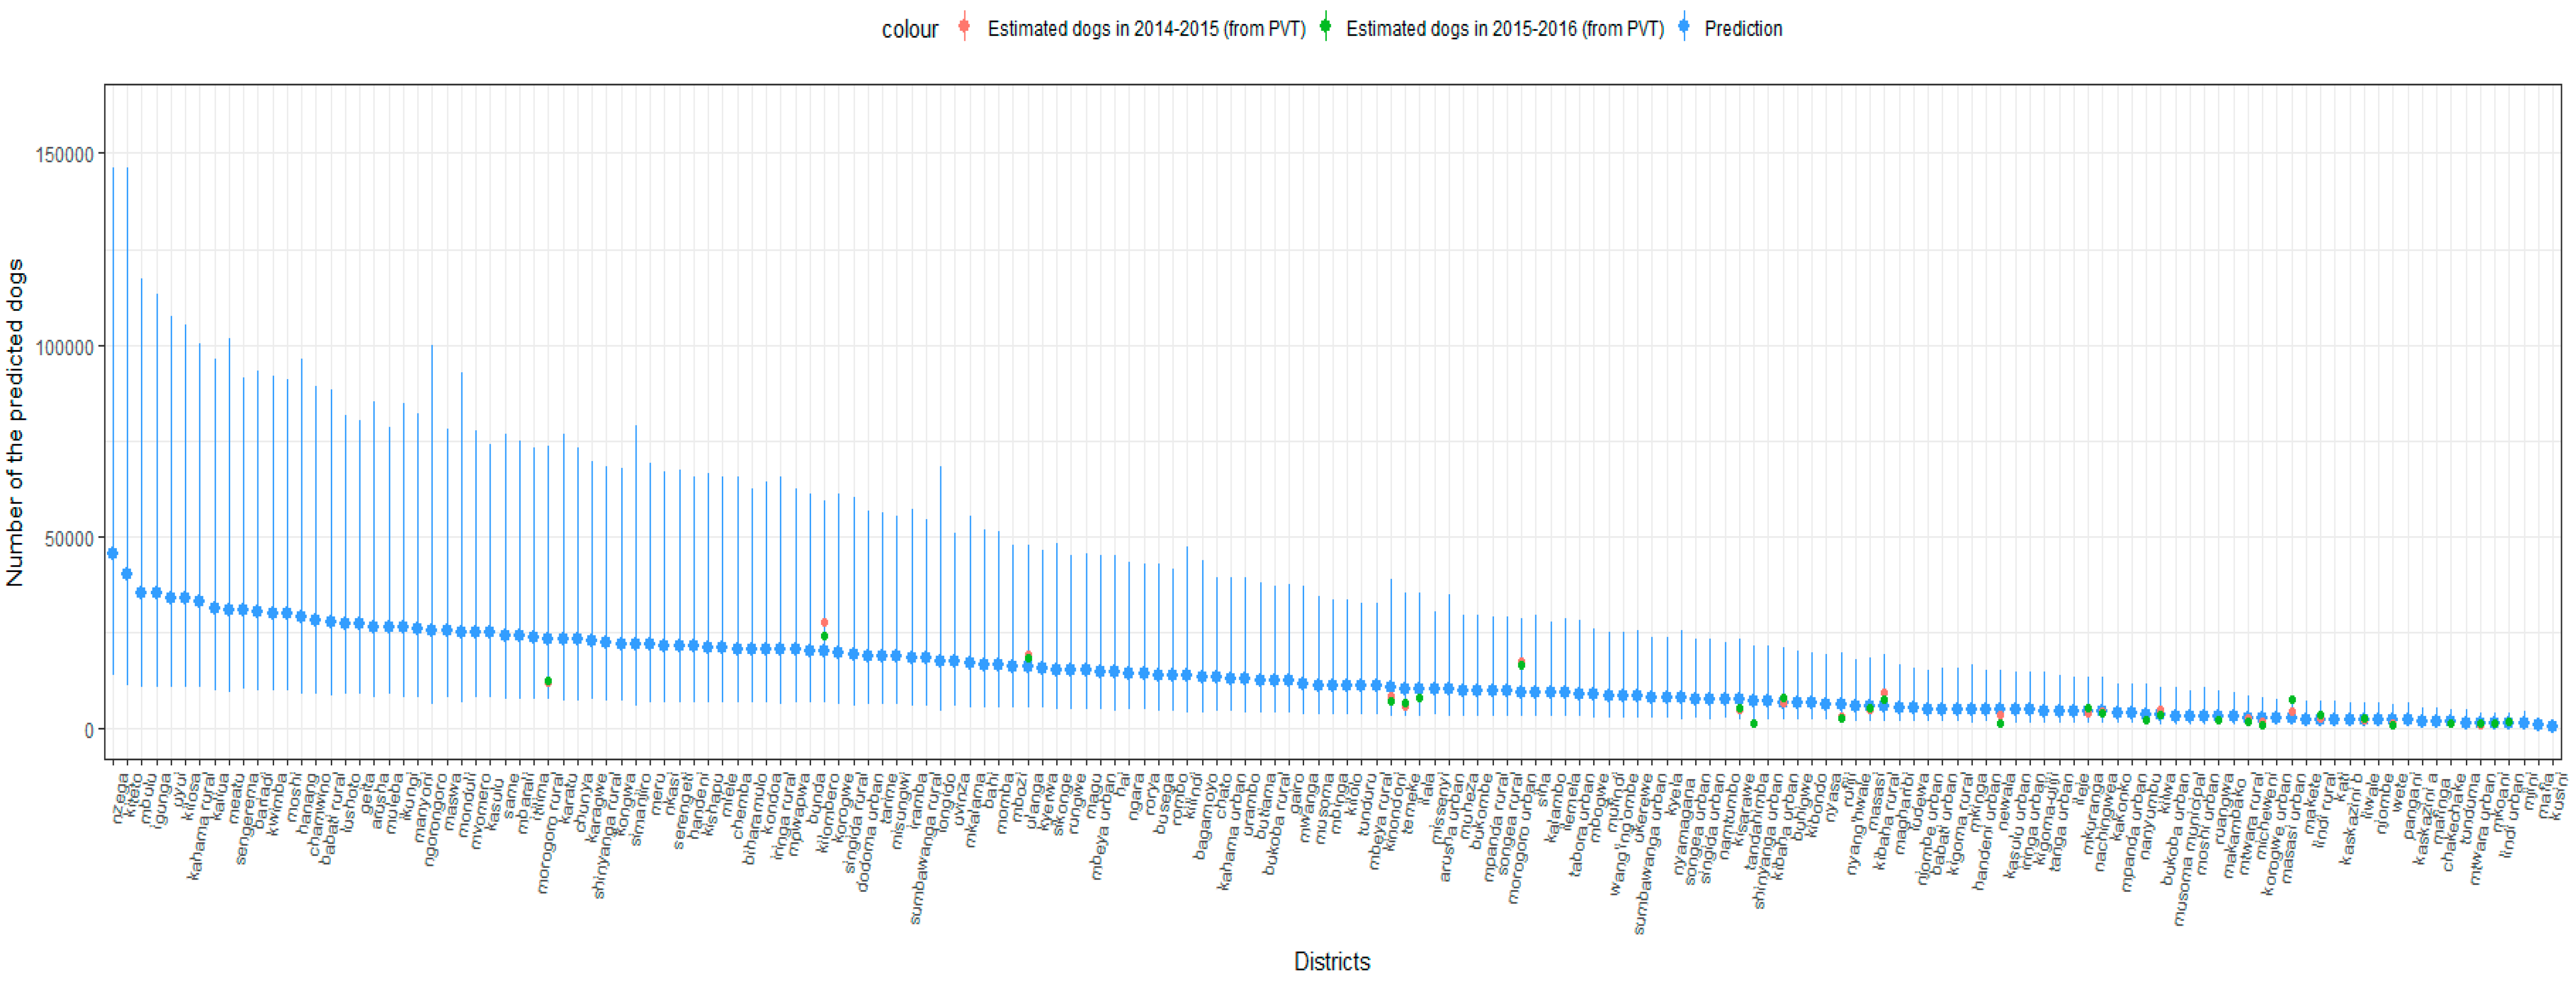
Task: Click the 'Prediction' legend label
Action: 1743,29
